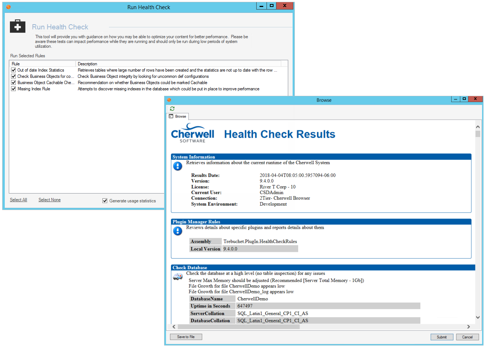Click the Server Max Memory warning line
The height and width of the screenshot is (347, 485).
click(276, 281)
